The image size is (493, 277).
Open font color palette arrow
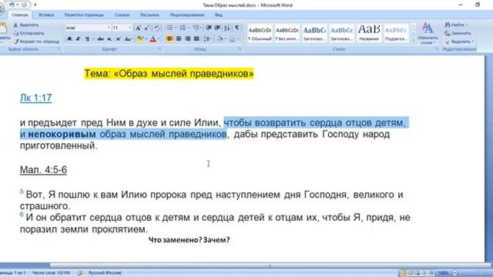point(159,39)
